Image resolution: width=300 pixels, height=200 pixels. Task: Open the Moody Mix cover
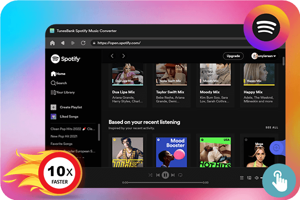tap(215, 74)
